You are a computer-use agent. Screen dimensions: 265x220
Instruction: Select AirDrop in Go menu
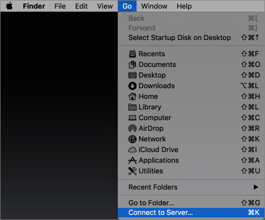(x=191, y=128)
